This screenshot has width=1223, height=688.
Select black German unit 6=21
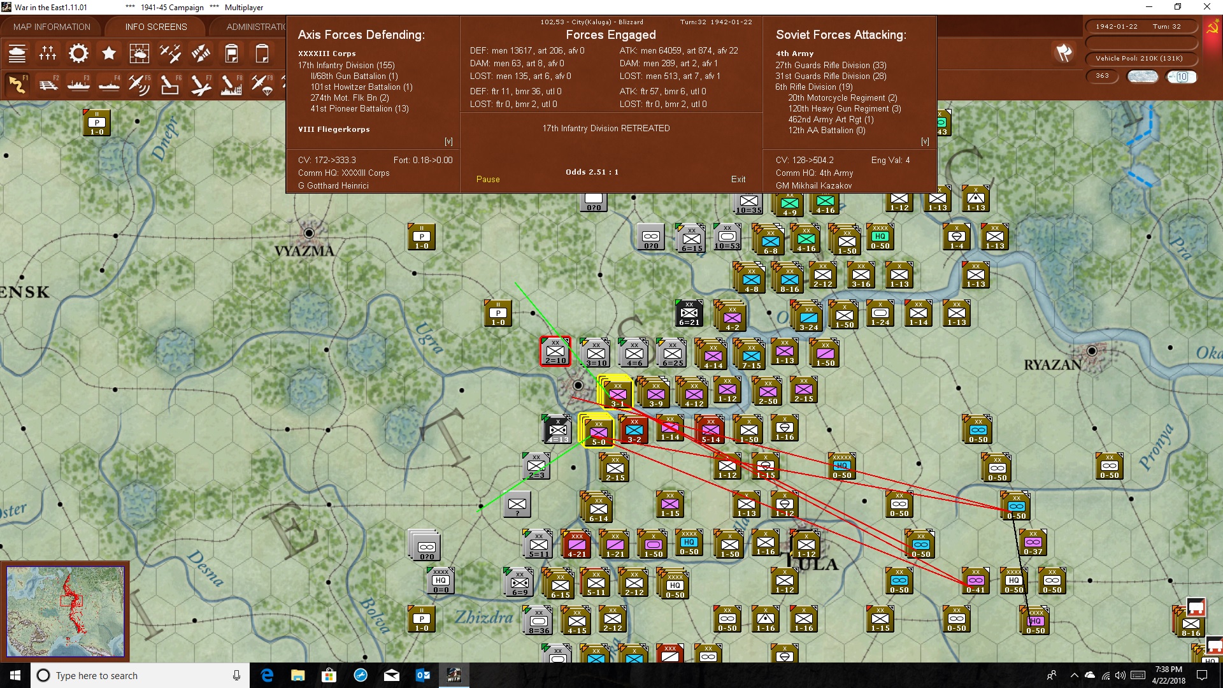[x=689, y=313]
